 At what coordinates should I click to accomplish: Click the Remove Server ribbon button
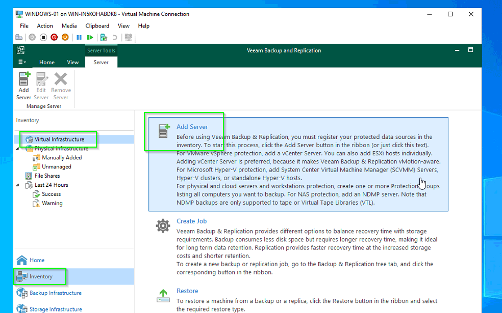coord(61,86)
